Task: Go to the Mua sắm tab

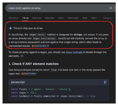Action: tap(50, 18)
